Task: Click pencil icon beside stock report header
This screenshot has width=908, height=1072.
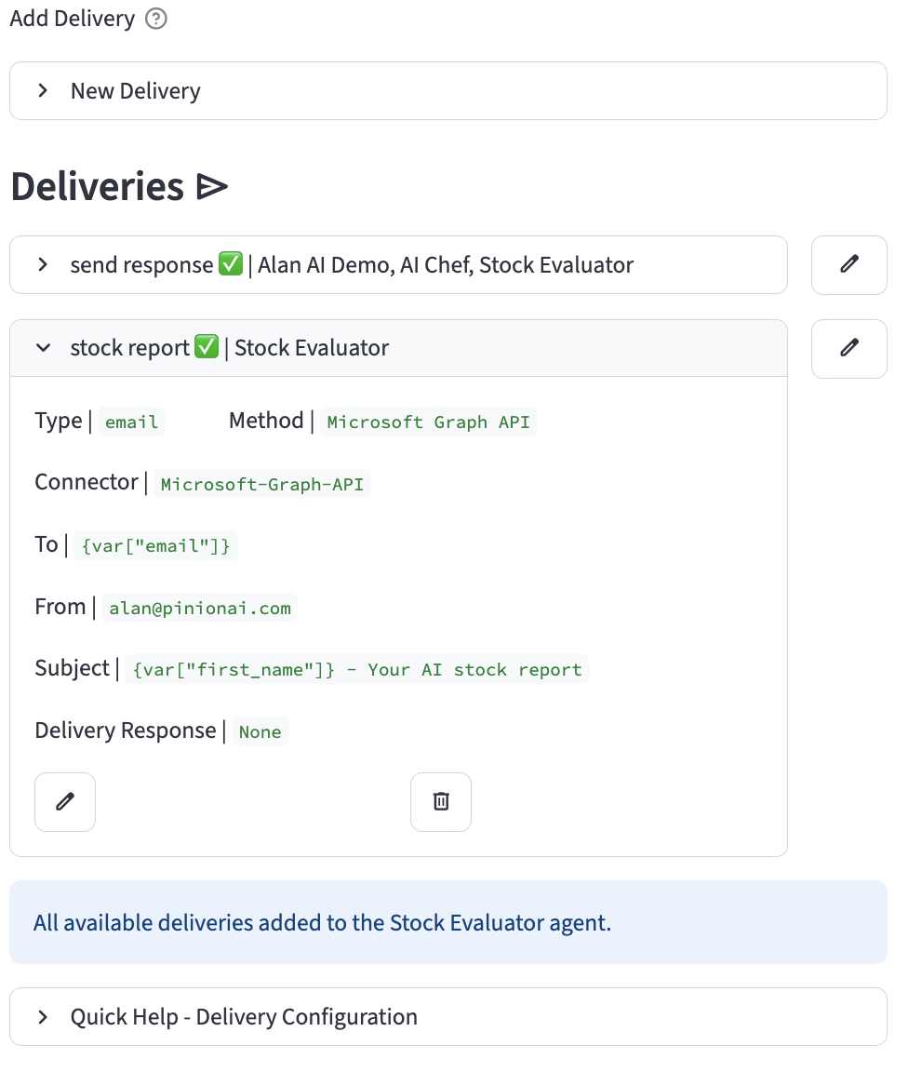Action: click(x=848, y=348)
